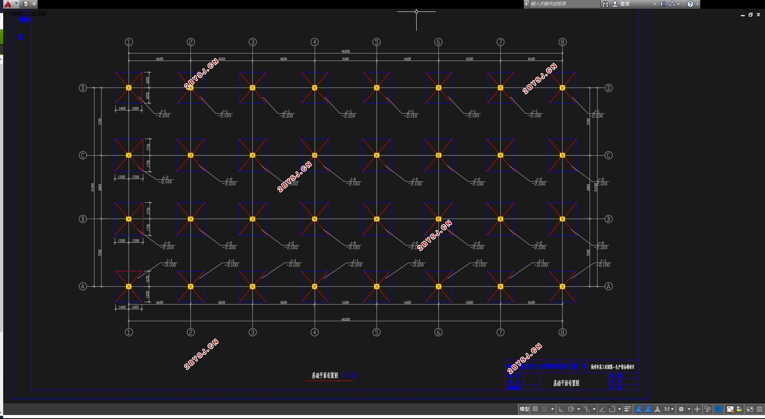765x419 pixels.
Task: Expand the search box arrow on its left
Action: (527, 4)
